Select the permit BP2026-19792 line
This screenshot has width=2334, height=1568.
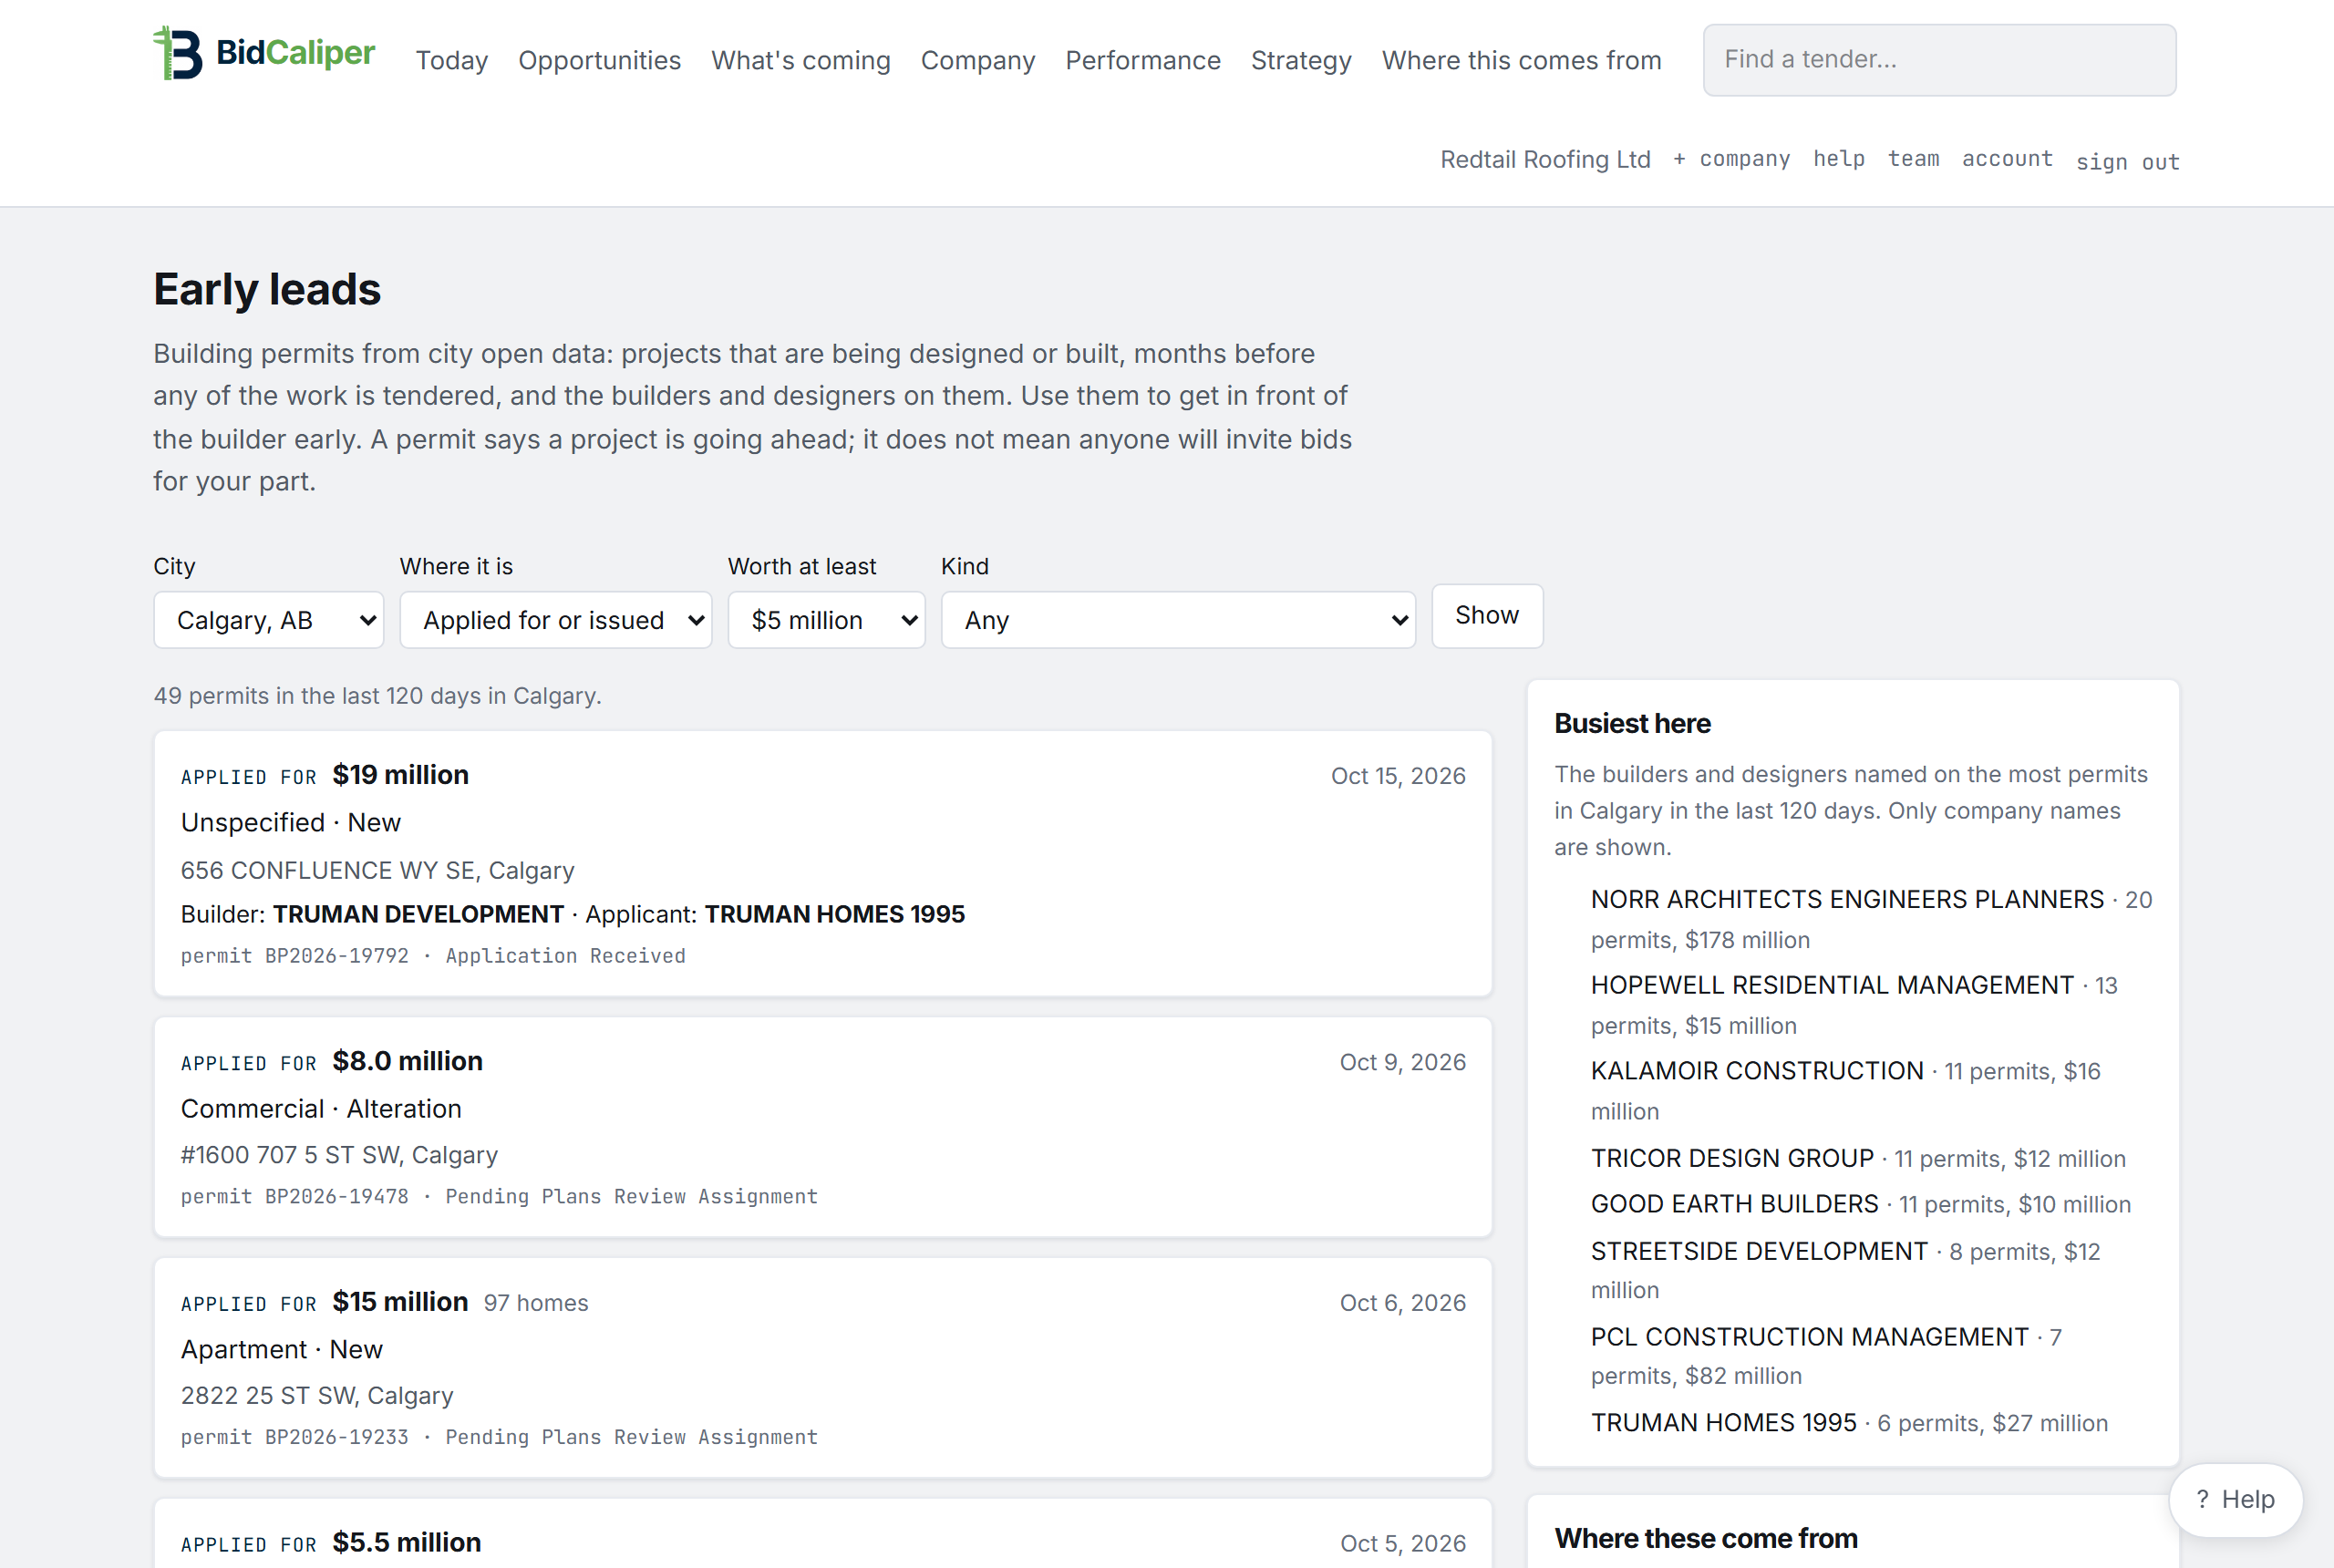coord(433,956)
